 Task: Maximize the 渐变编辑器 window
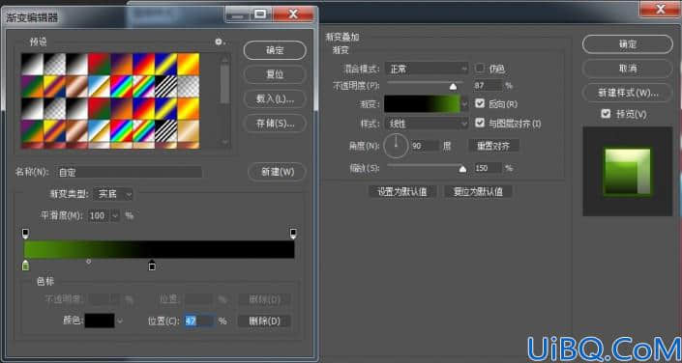(260, 15)
